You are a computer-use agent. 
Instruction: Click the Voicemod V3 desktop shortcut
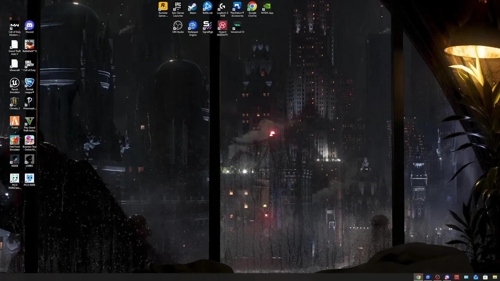coord(237,27)
